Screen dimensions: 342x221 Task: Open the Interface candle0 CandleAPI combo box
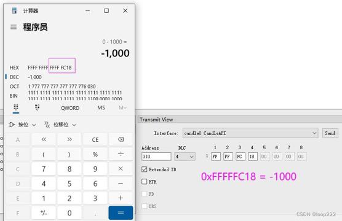point(250,133)
